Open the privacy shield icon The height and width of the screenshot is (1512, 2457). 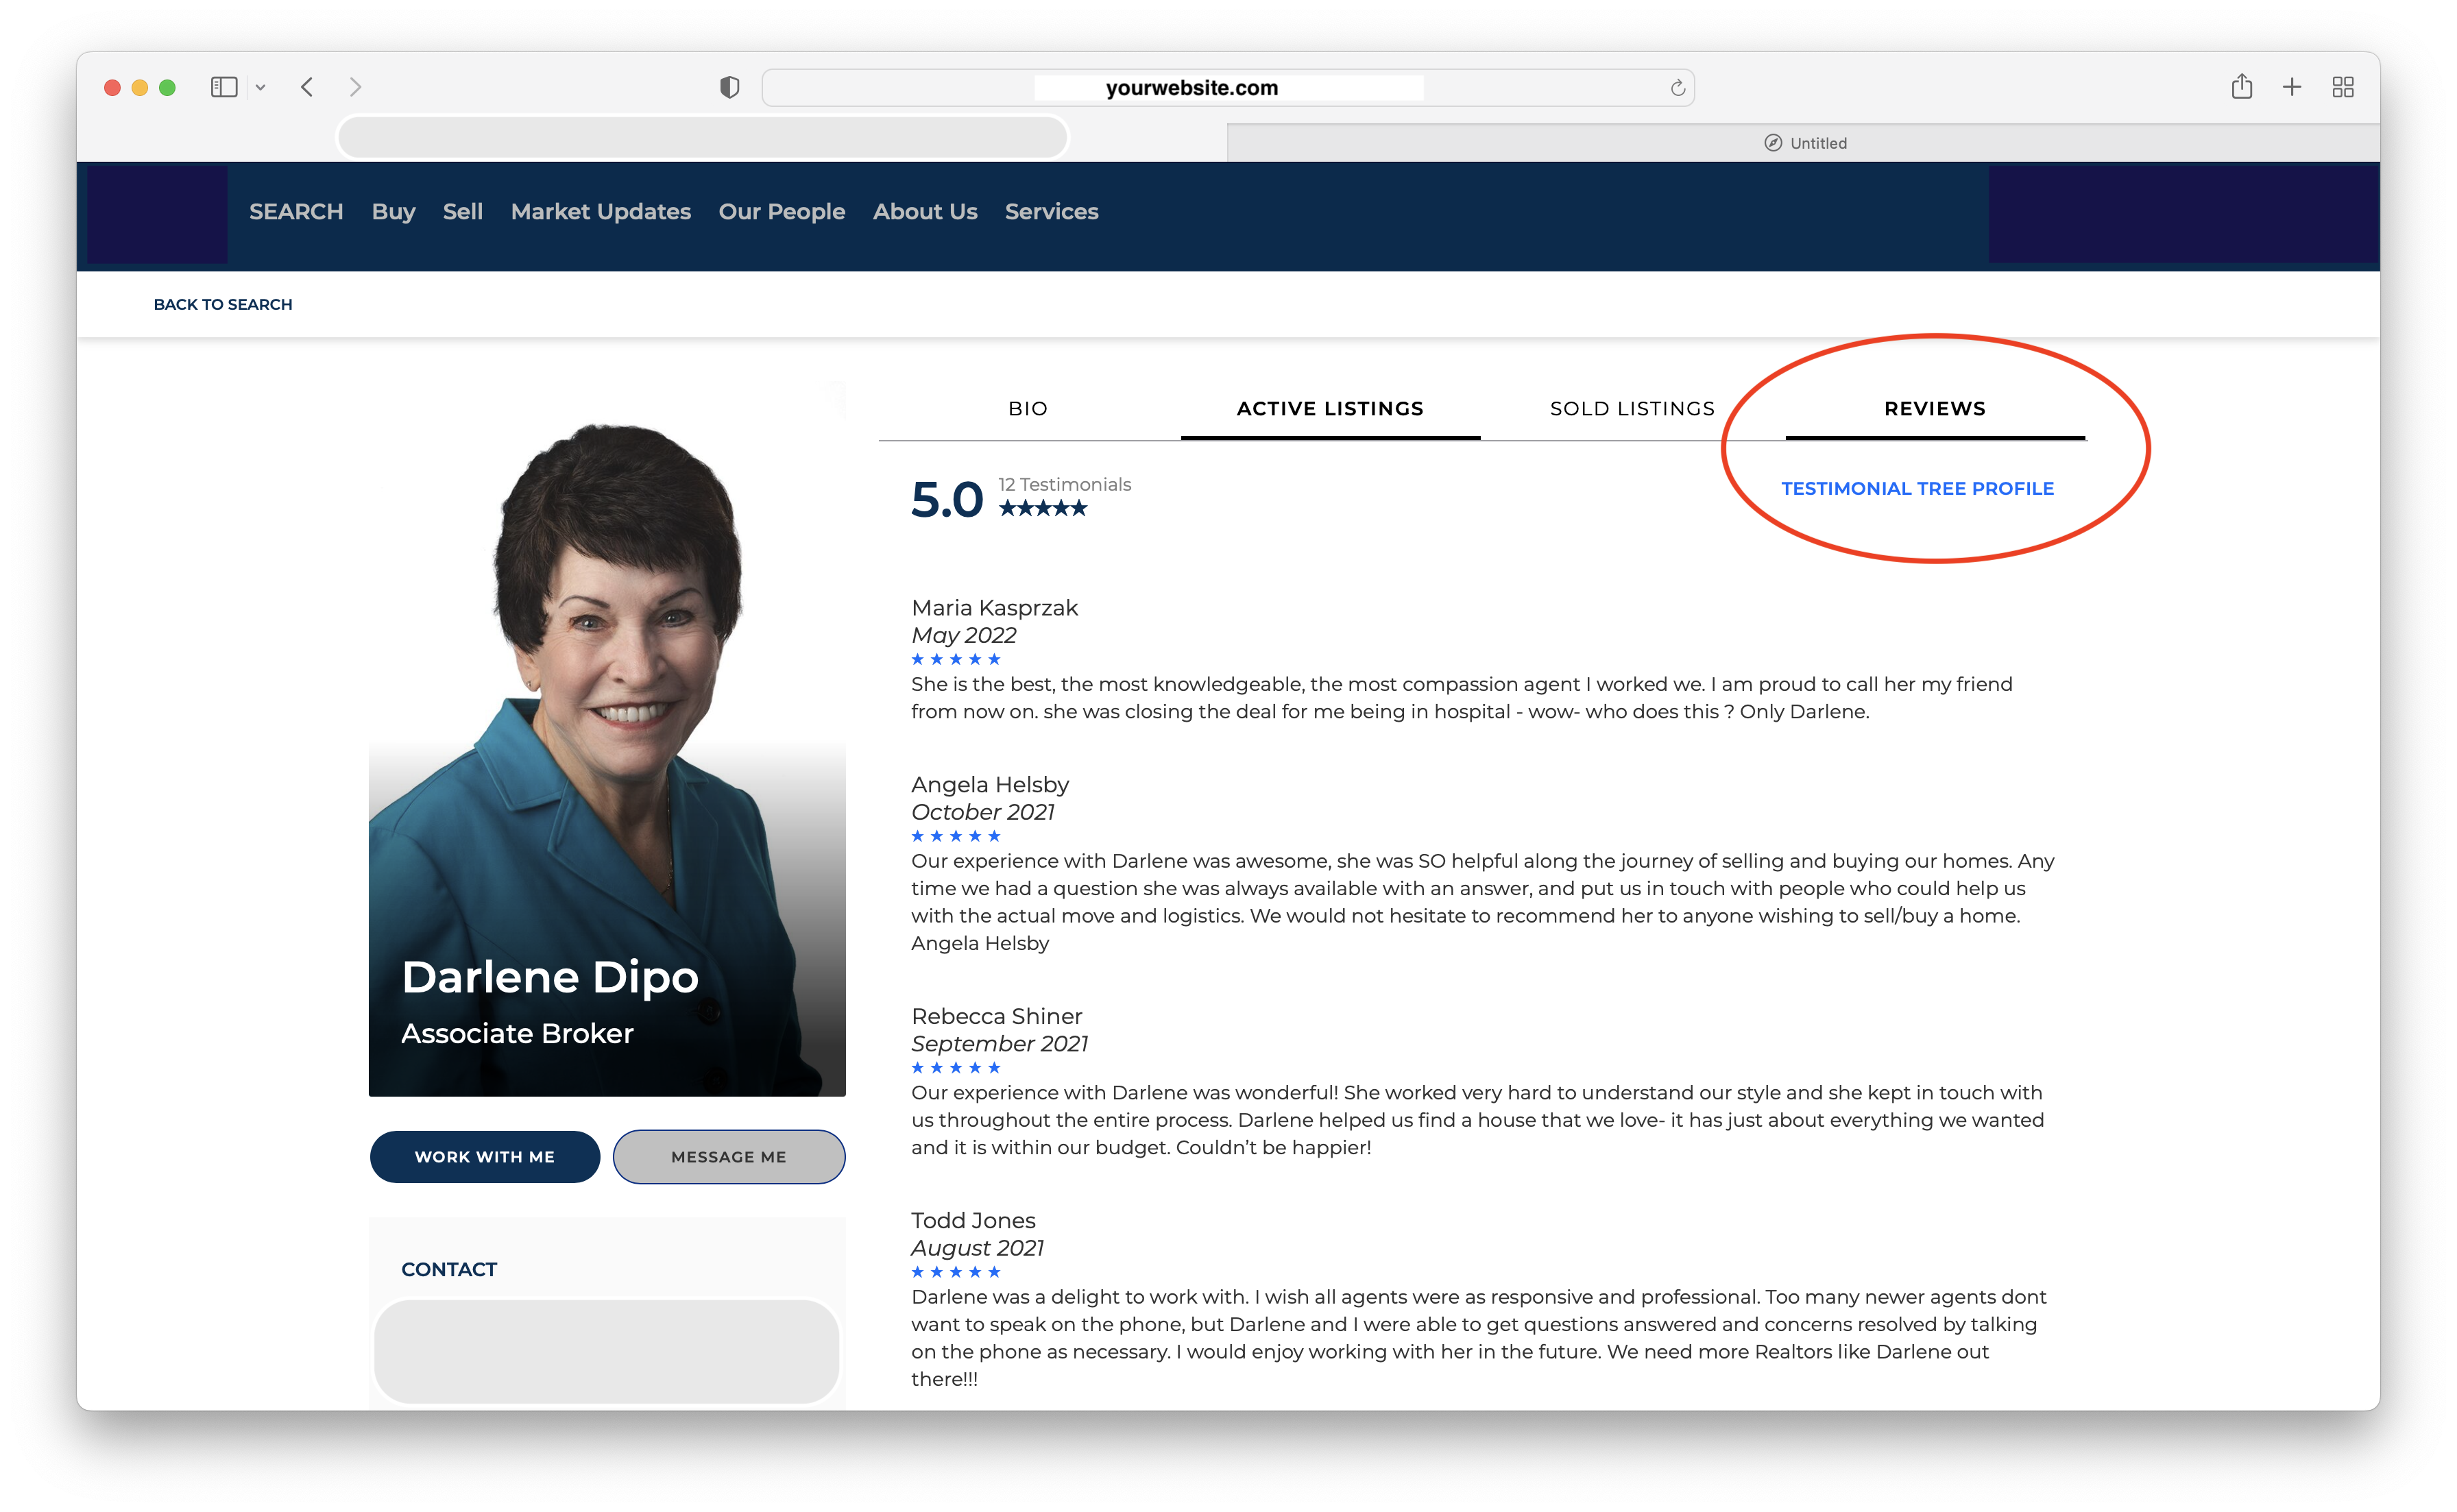tap(729, 88)
